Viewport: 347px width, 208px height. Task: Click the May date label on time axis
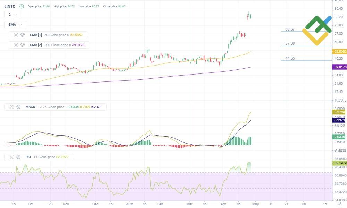click(x=255, y=204)
